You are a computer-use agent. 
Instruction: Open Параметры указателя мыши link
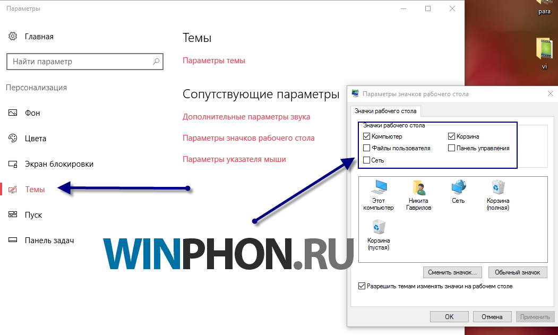[234, 159]
